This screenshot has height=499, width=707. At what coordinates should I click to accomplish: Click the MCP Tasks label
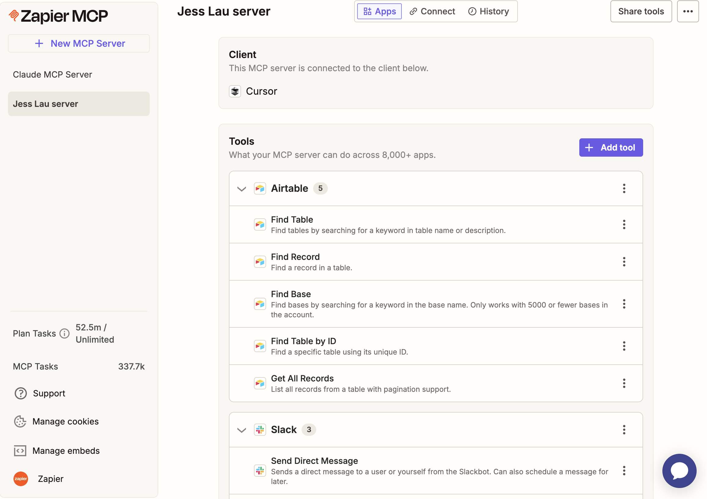click(x=35, y=366)
